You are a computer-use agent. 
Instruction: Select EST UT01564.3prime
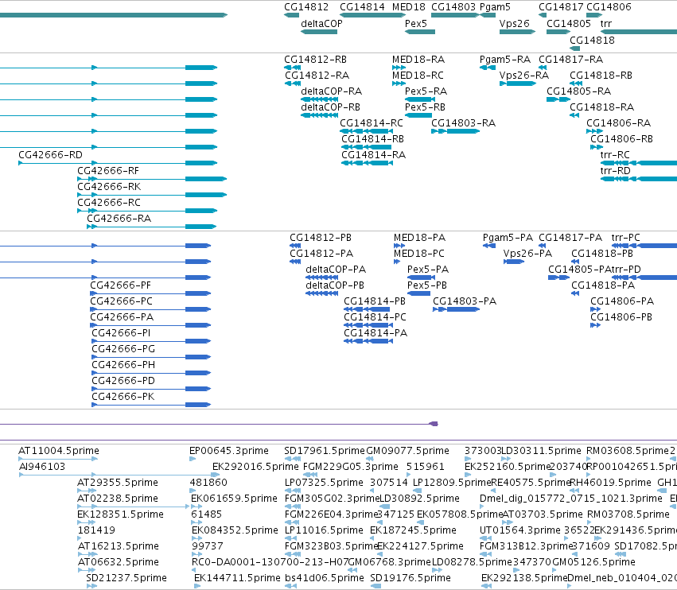520,530
